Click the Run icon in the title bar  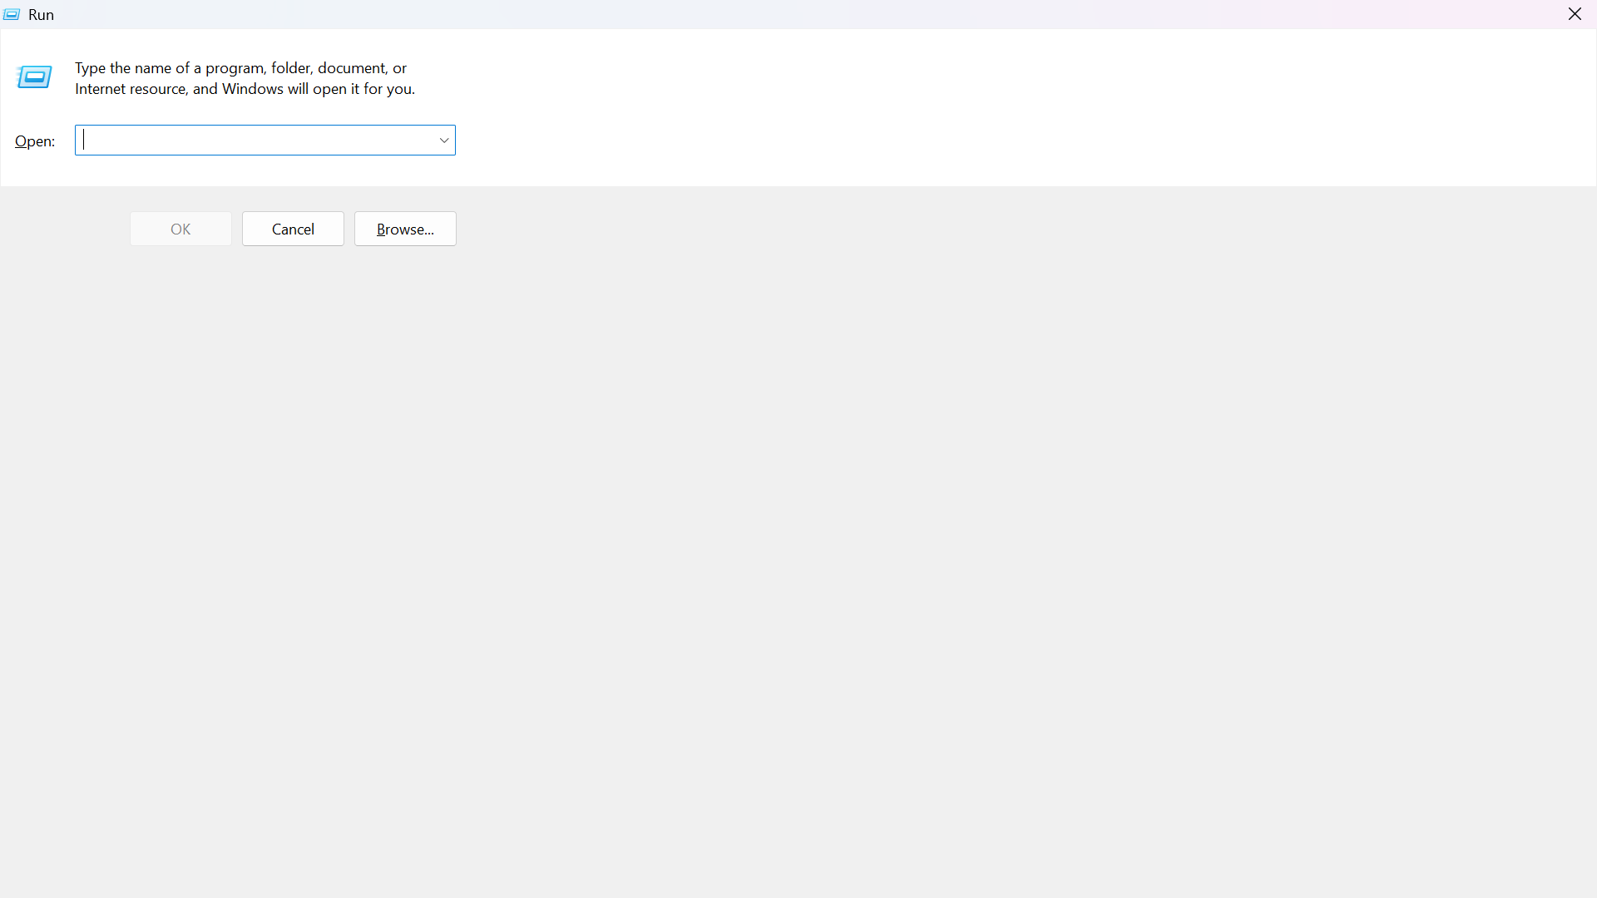tap(12, 15)
